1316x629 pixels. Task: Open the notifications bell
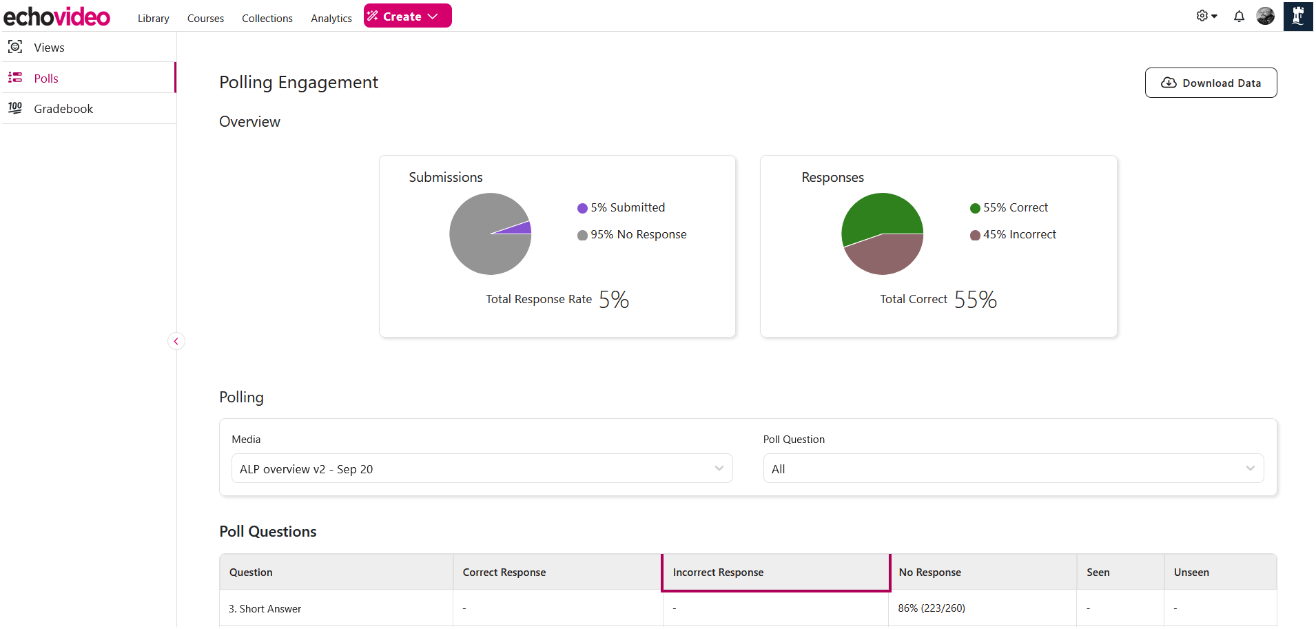pyautogui.click(x=1239, y=16)
